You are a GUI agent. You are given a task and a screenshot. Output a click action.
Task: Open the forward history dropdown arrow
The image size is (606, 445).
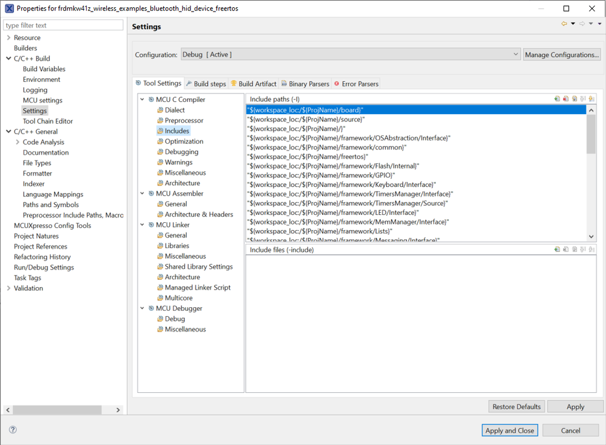coord(591,24)
